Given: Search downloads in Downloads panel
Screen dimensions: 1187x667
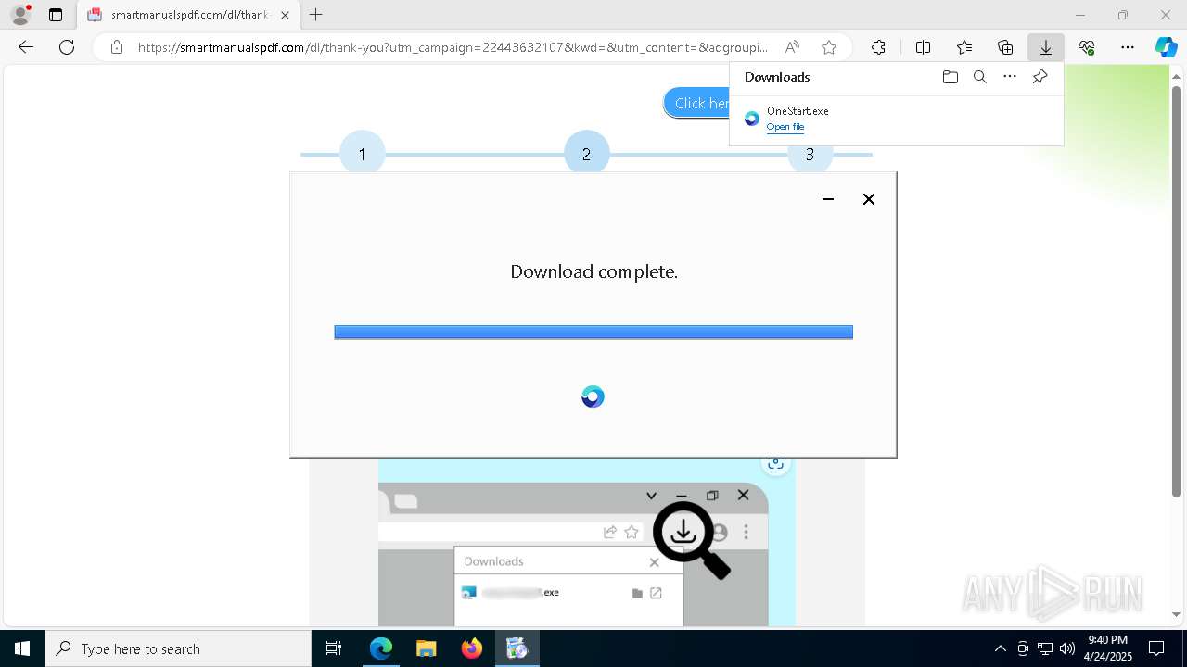Looking at the screenshot, I should pyautogui.click(x=980, y=77).
